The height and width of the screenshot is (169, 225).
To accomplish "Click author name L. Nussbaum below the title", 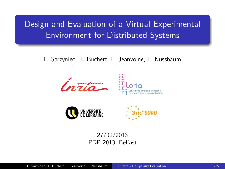I will [x=164, y=59].
